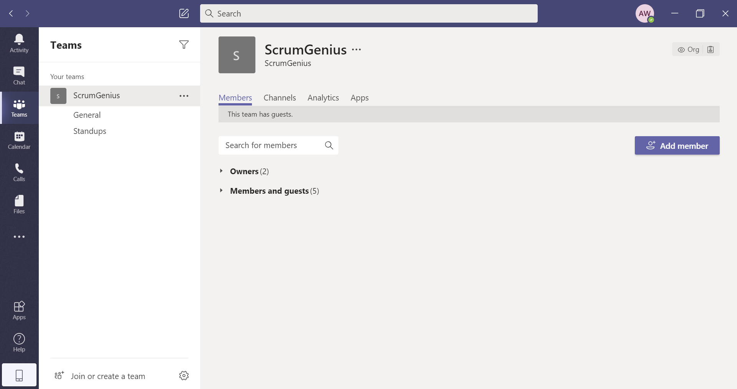Image resolution: width=737 pixels, height=389 pixels.
Task: Open the Activity feed
Action: click(19, 43)
